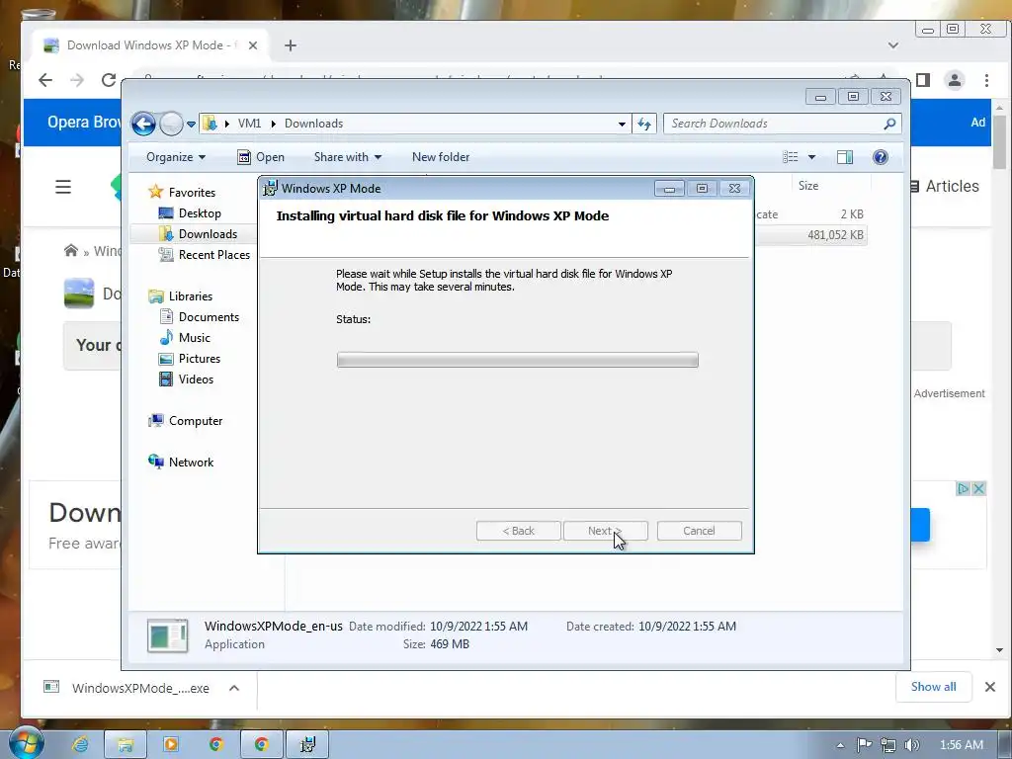This screenshot has height=759, width=1012.
Task: Click Show all downloads button
Action: [x=933, y=687]
